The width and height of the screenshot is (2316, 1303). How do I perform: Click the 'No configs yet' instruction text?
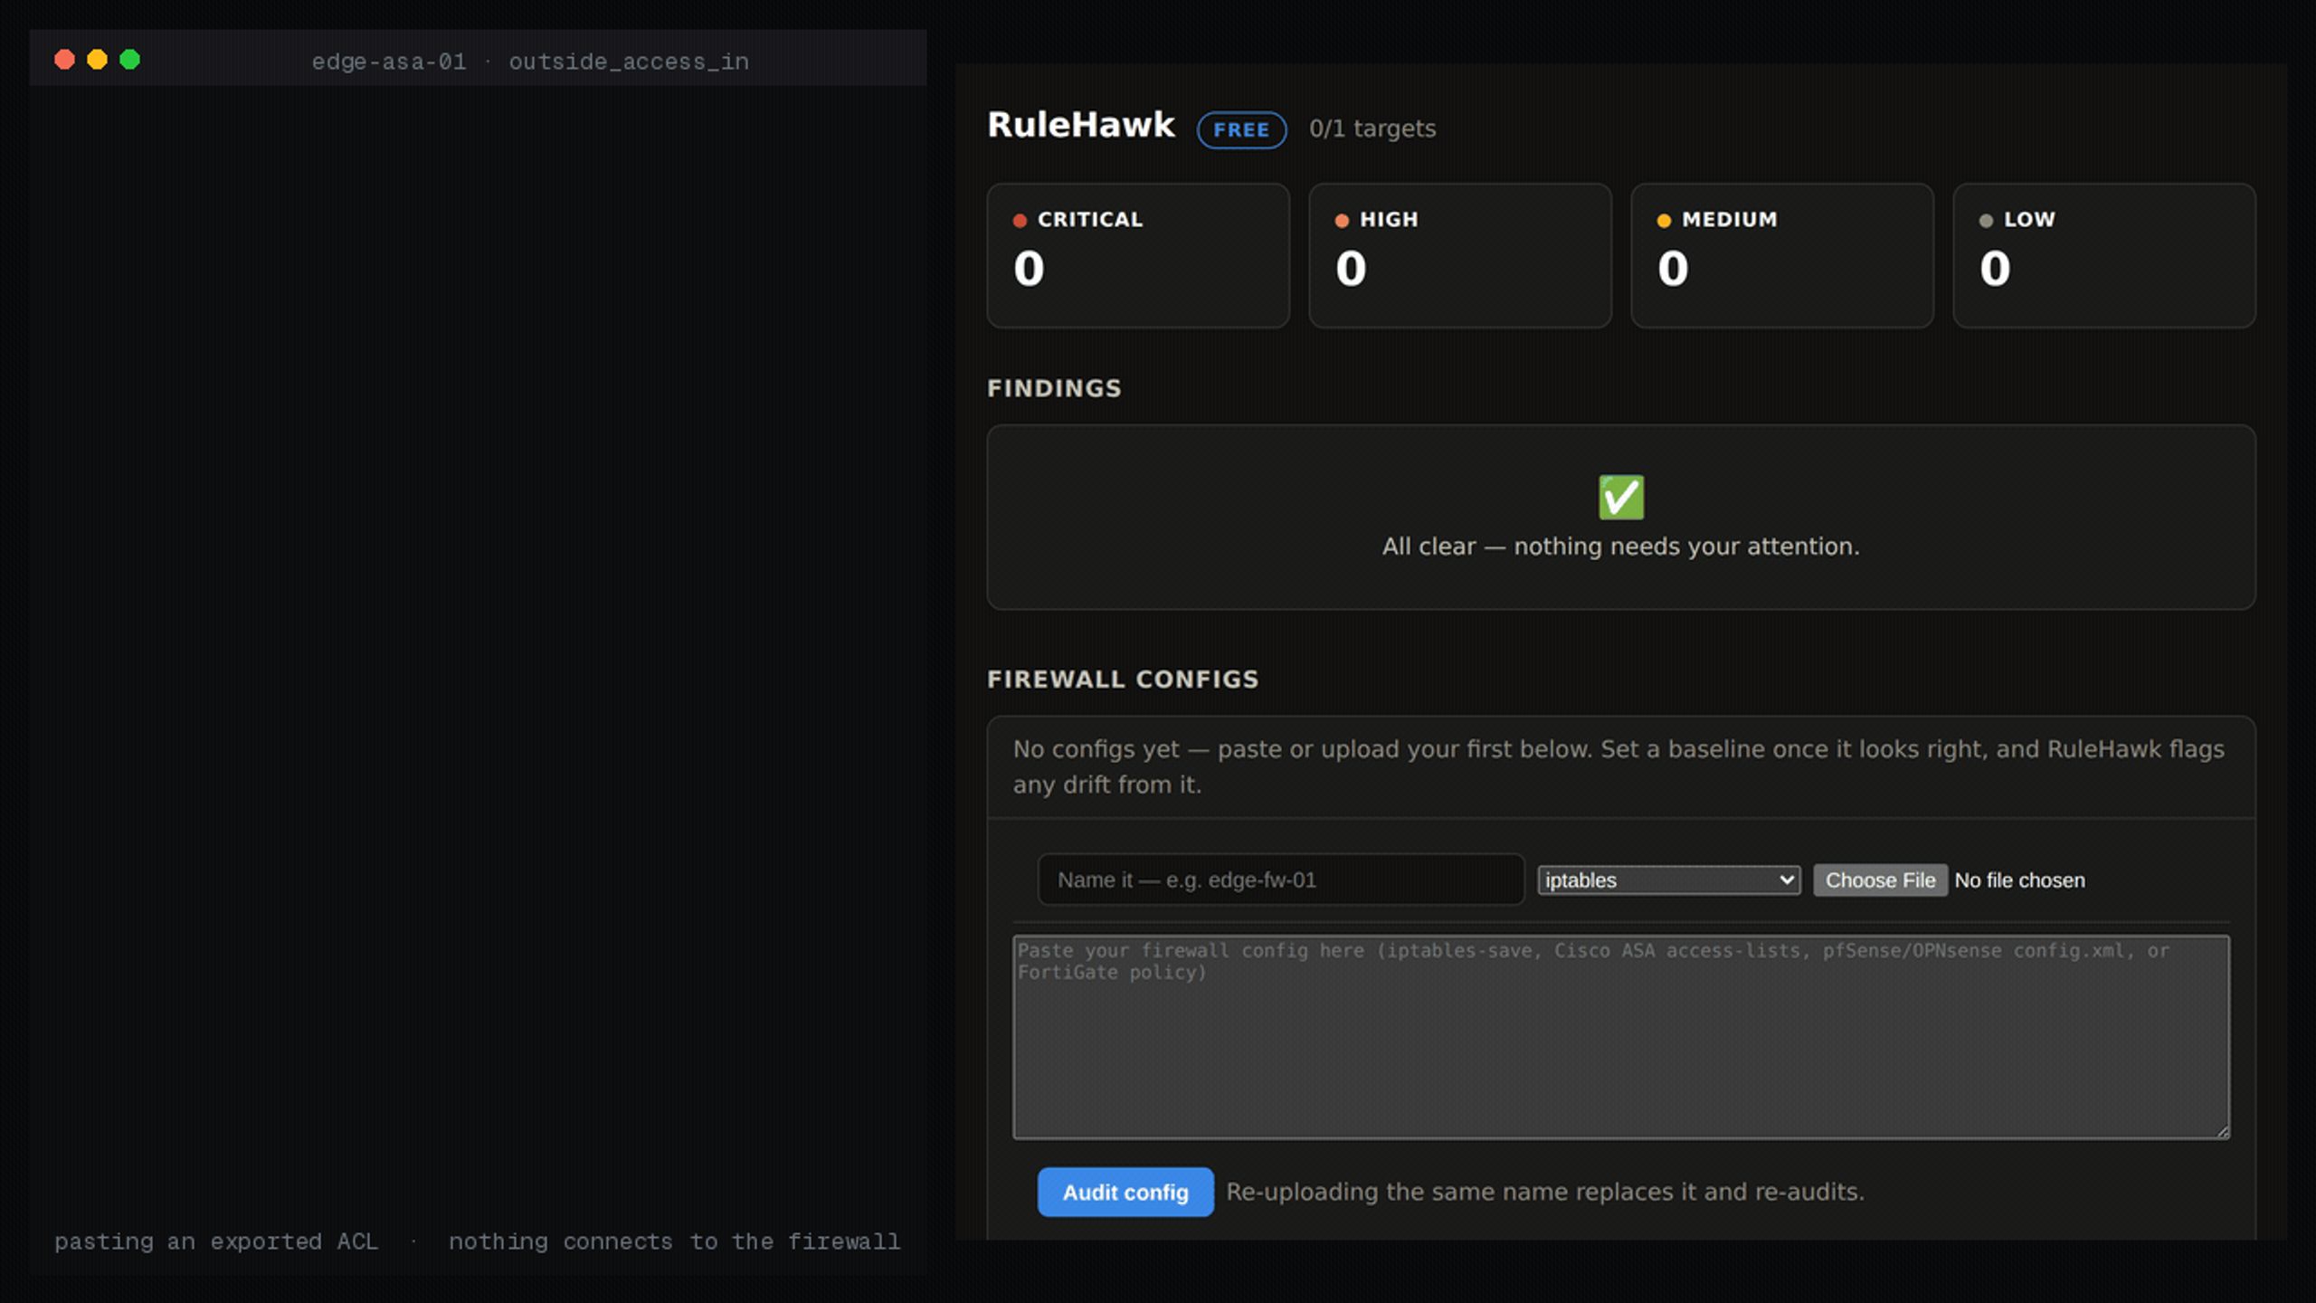click(1618, 766)
